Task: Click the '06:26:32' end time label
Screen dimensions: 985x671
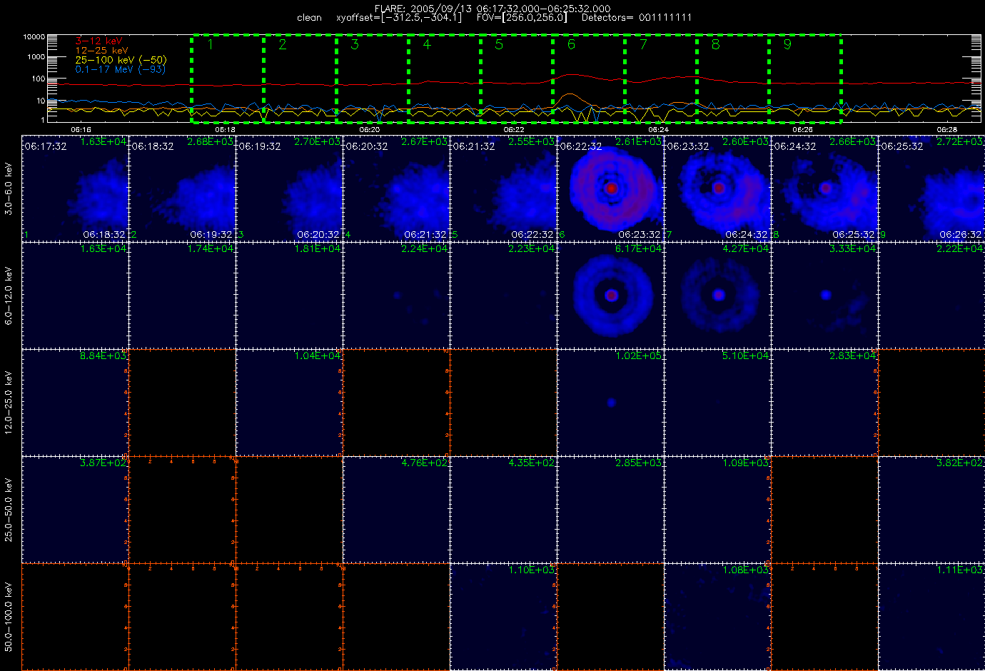Action: (960, 235)
